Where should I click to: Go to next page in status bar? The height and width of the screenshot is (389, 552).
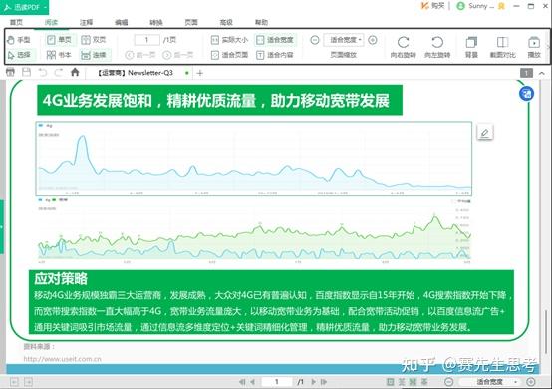point(313,382)
